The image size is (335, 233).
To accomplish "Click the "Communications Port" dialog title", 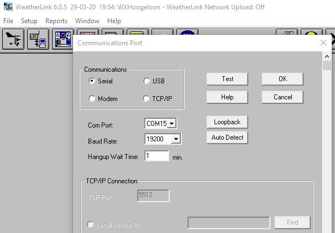I will (x=110, y=43).
